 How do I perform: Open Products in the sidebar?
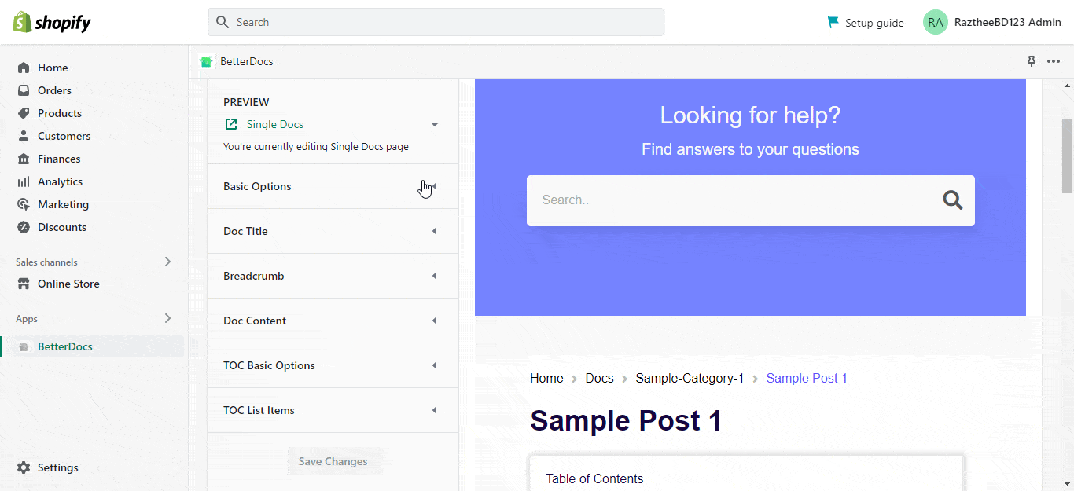pyautogui.click(x=60, y=113)
